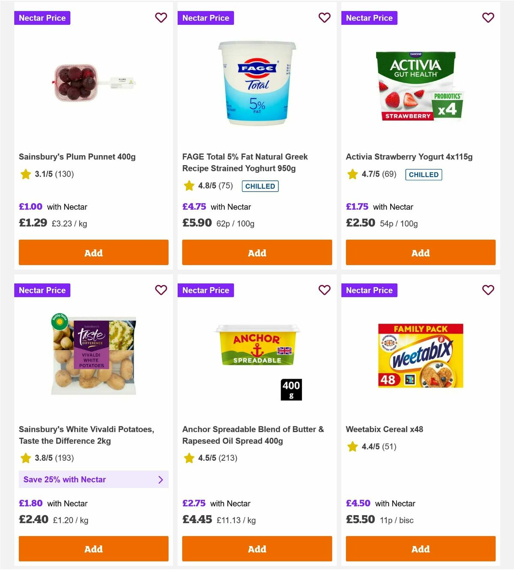514x570 pixels.
Task: Click the star rating icon for FAGE yoghurt
Action: coord(189,186)
